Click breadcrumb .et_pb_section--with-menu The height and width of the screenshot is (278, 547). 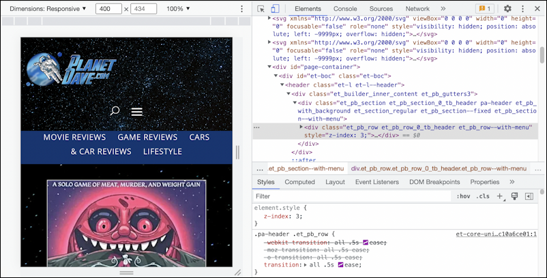point(306,168)
